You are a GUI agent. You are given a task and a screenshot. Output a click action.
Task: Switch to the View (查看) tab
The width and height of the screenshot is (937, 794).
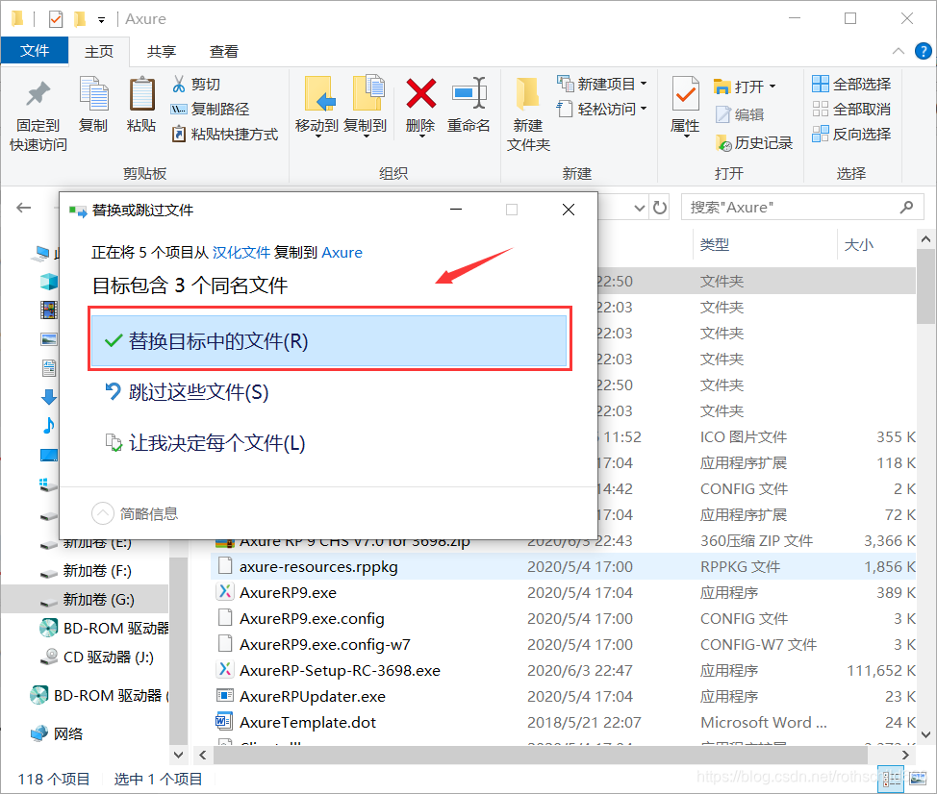(x=224, y=51)
